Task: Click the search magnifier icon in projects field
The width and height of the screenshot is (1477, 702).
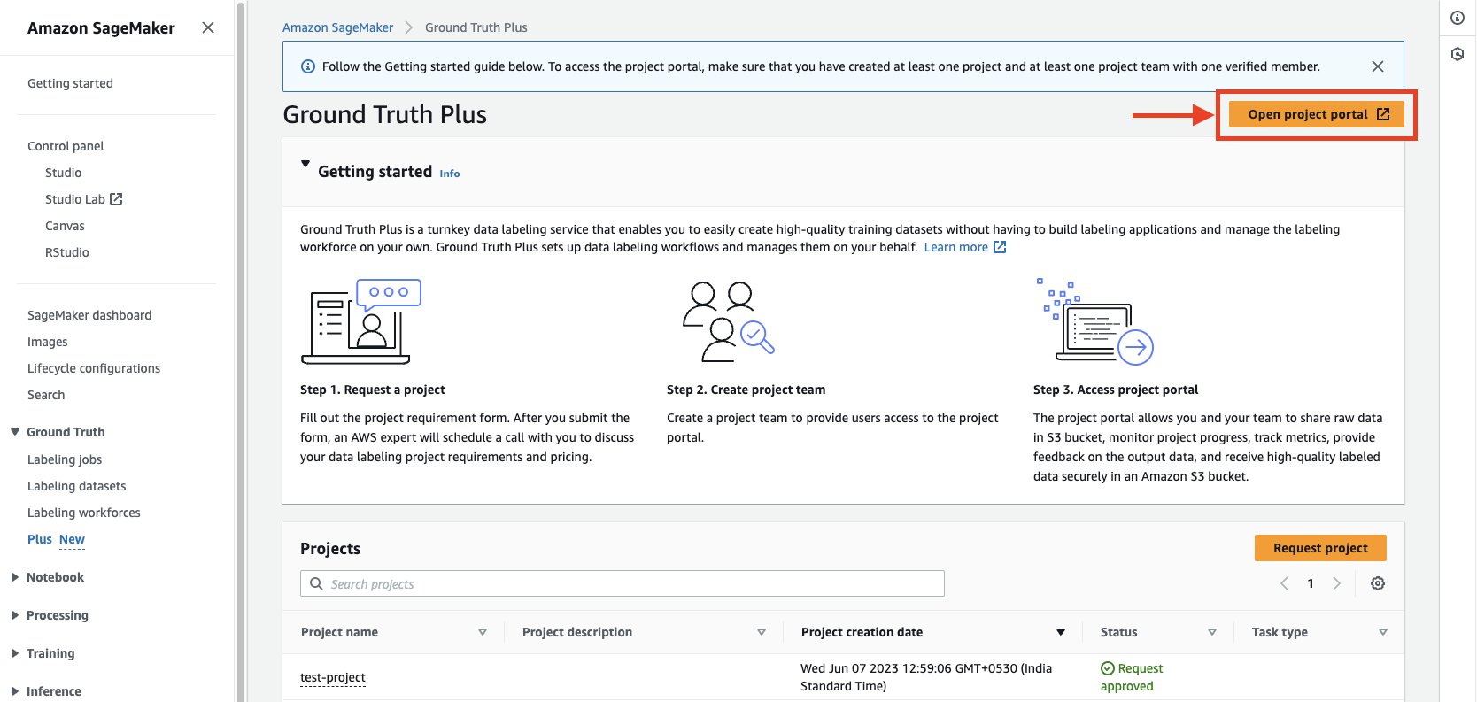Action: point(316,583)
